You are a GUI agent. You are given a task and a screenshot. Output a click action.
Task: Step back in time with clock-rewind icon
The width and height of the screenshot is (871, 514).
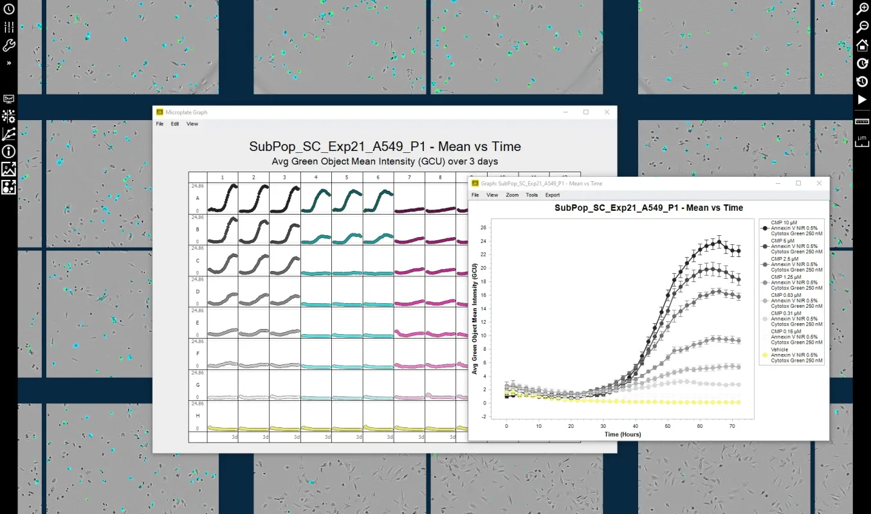(x=863, y=81)
